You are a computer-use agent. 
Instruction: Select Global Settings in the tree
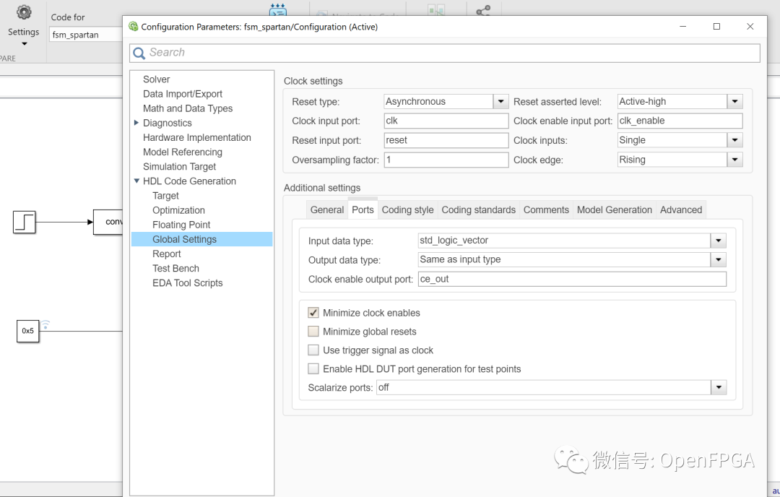point(202,239)
